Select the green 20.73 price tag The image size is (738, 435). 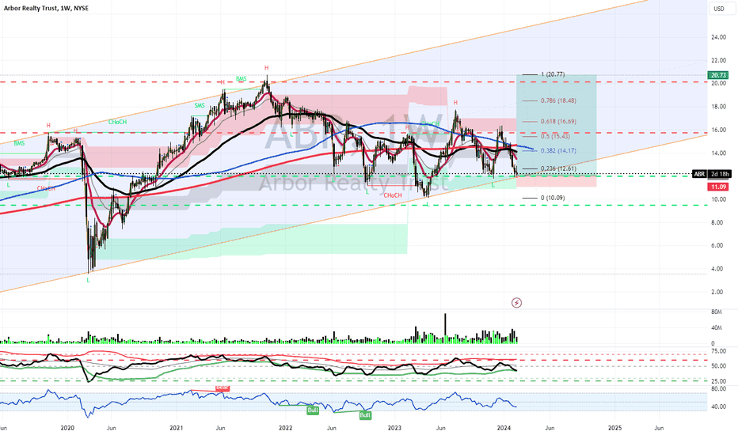pyautogui.click(x=717, y=75)
